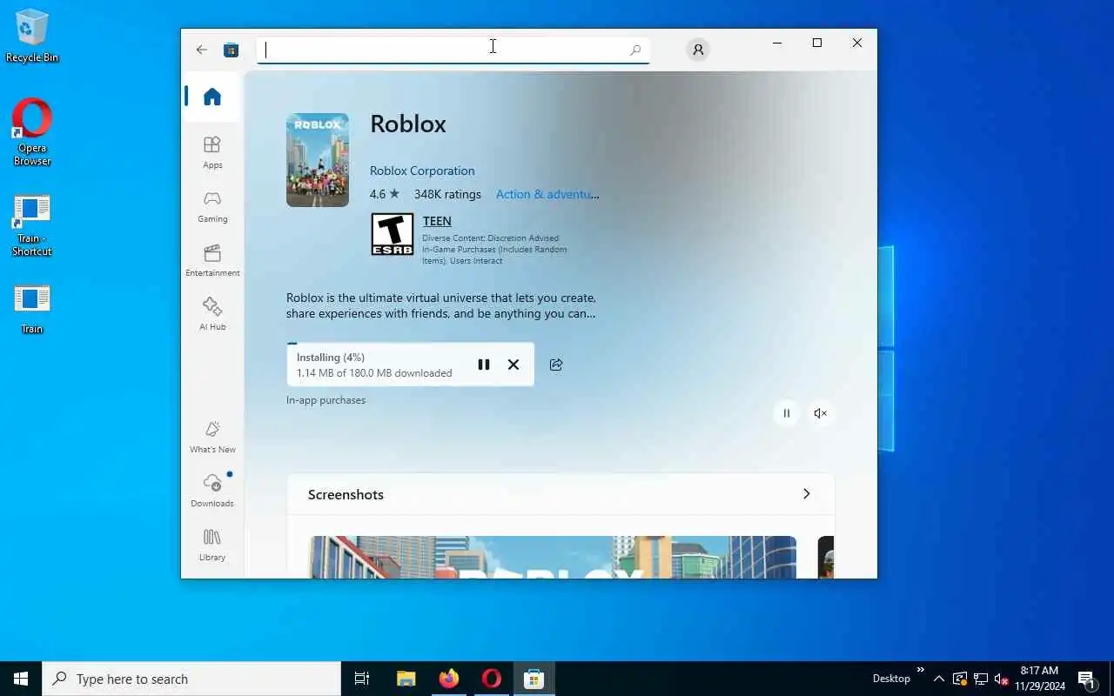The width and height of the screenshot is (1114, 696).
Task: Pause the Roblox installation
Action: click(484, 365)
